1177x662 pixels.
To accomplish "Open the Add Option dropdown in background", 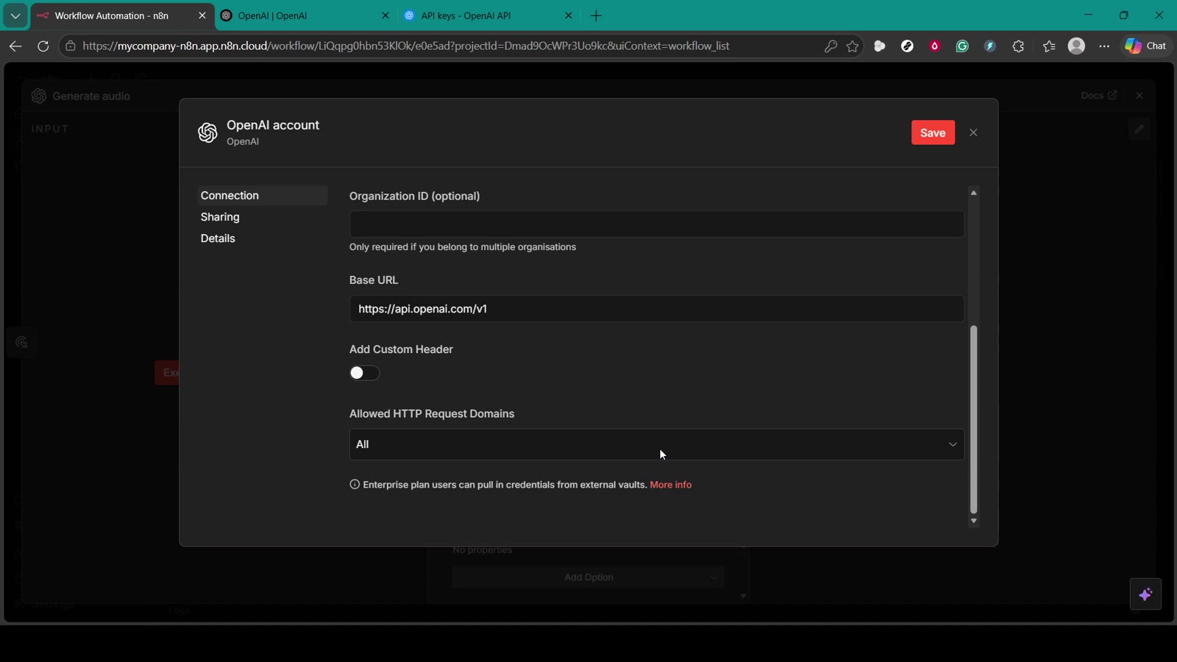I will point(588,577).
